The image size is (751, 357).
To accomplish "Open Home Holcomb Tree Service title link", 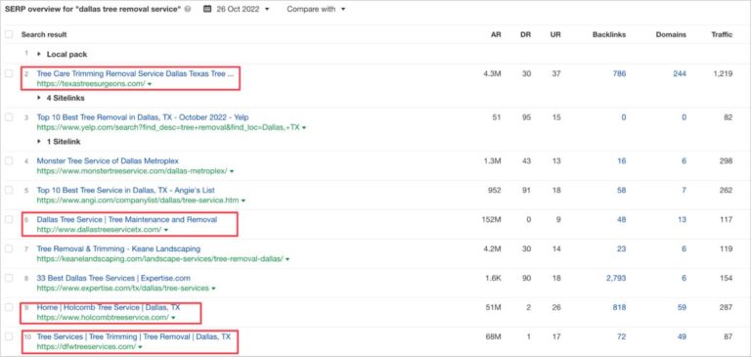I will point(109,307).
